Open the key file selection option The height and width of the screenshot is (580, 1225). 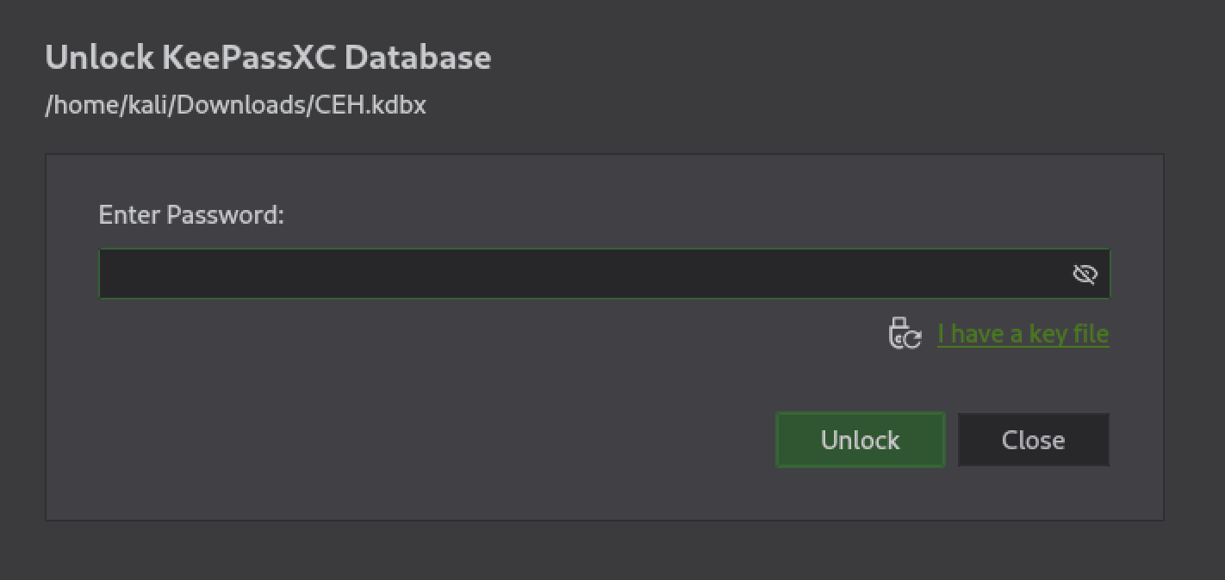pyautogui.click(x=1023, y=333)
